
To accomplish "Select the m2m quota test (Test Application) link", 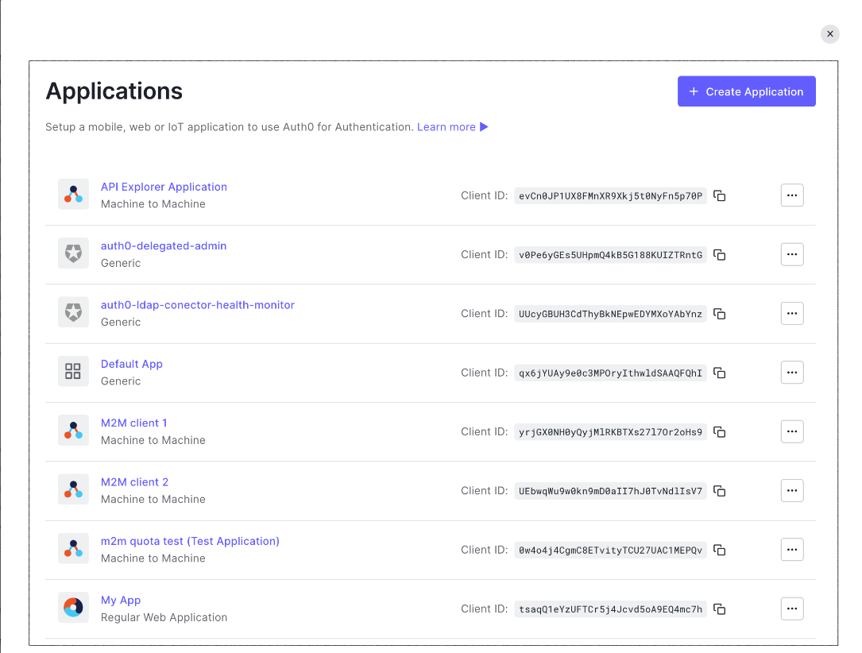I will coord(190,541).
